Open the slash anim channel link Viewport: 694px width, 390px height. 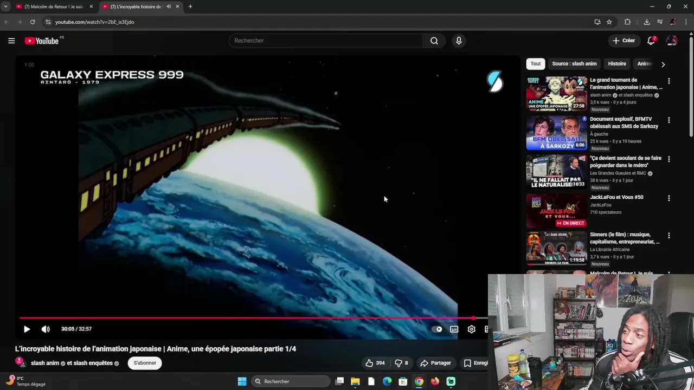(45, 363)
